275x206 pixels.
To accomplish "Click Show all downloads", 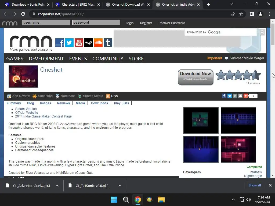I will [x=255, y=185].
